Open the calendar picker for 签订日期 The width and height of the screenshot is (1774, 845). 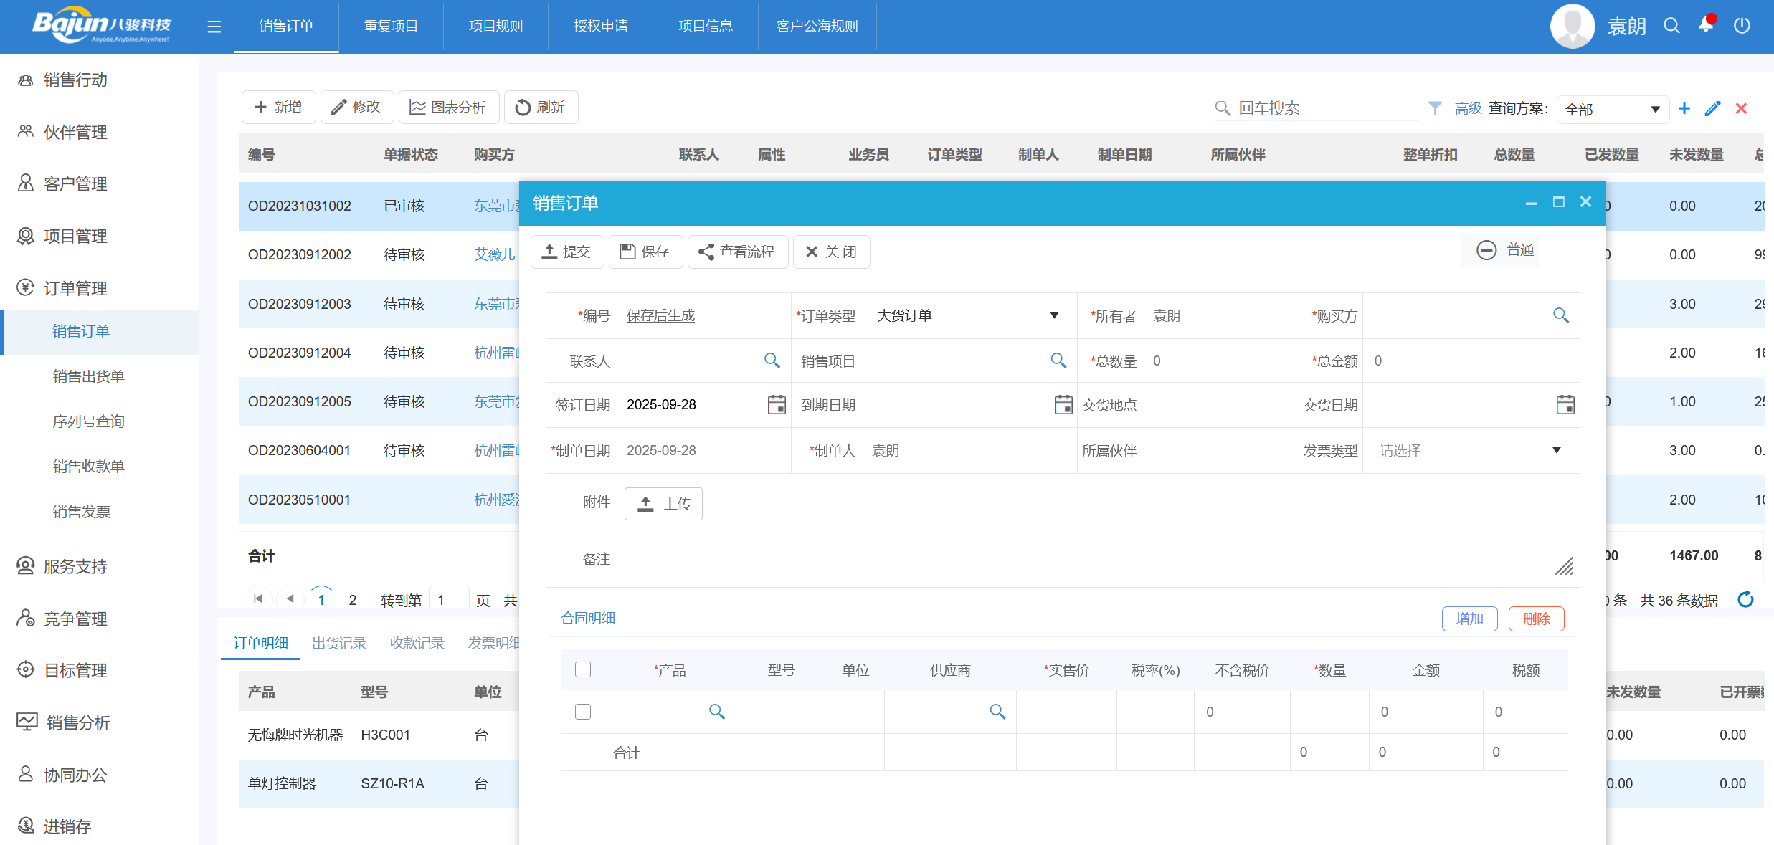tap(777, 404)
